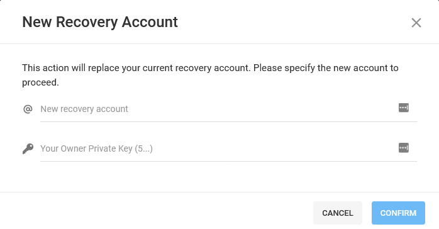Click the word 'proceed.' in the description
The image size is (439, 229).
(41, 82)
